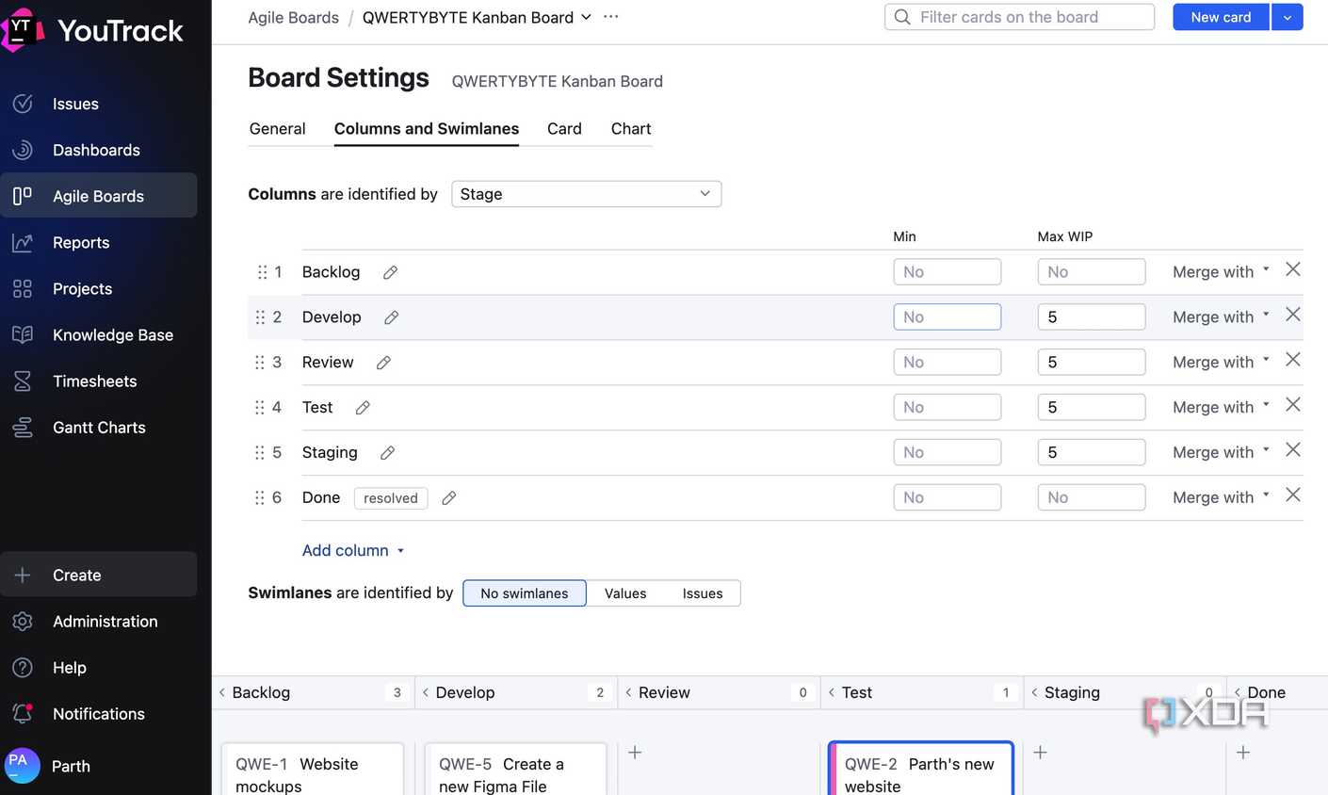Add card plus in Review column
Screen dimensions: 1328x795
[635, 752]
